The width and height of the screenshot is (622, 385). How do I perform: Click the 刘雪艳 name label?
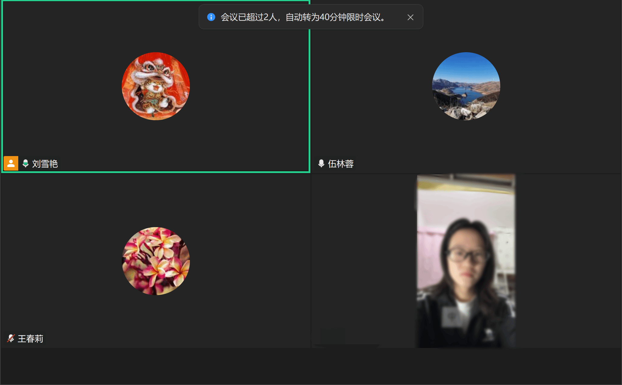[45, 164]
